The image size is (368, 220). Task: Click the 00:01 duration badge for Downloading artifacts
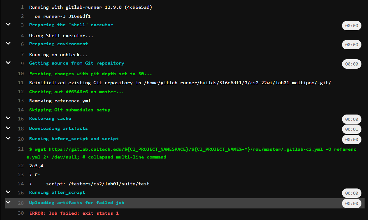[351, 129]
